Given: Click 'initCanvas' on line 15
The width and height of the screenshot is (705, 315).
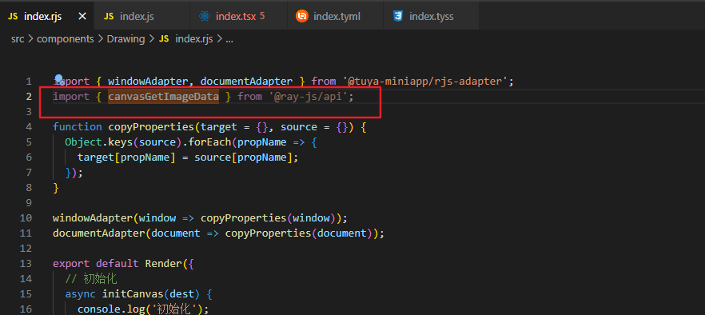Looking at the screenshot, I should pyautogui.click(x=133, y=294).
